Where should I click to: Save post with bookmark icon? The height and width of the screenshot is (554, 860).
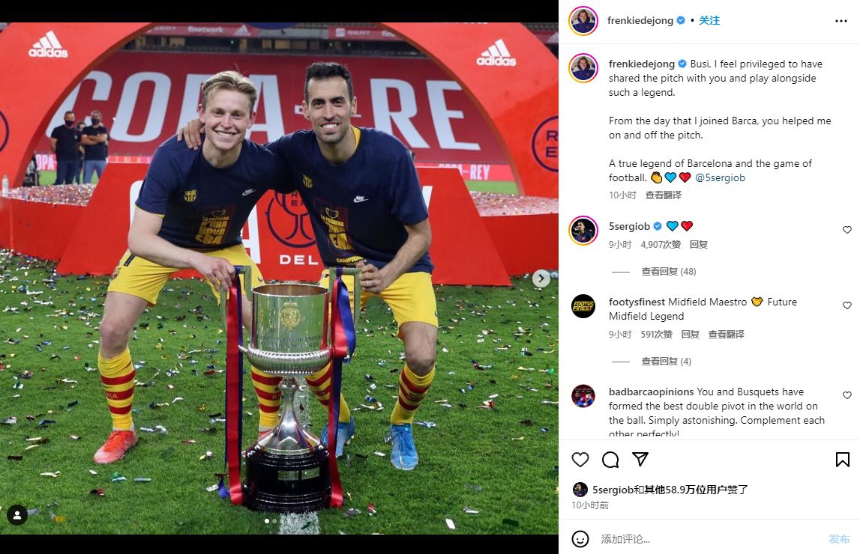pyautogui.click(x=843, y=459)
